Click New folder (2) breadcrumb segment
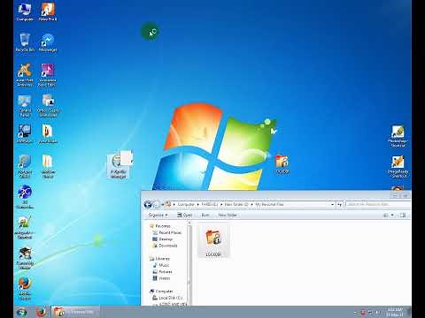The height and width of the screenshot is (318, 425). 236,204
